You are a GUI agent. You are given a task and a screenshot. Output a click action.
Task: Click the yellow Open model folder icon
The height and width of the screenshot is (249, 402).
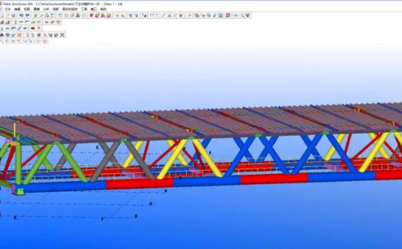[x=8, y=16]
